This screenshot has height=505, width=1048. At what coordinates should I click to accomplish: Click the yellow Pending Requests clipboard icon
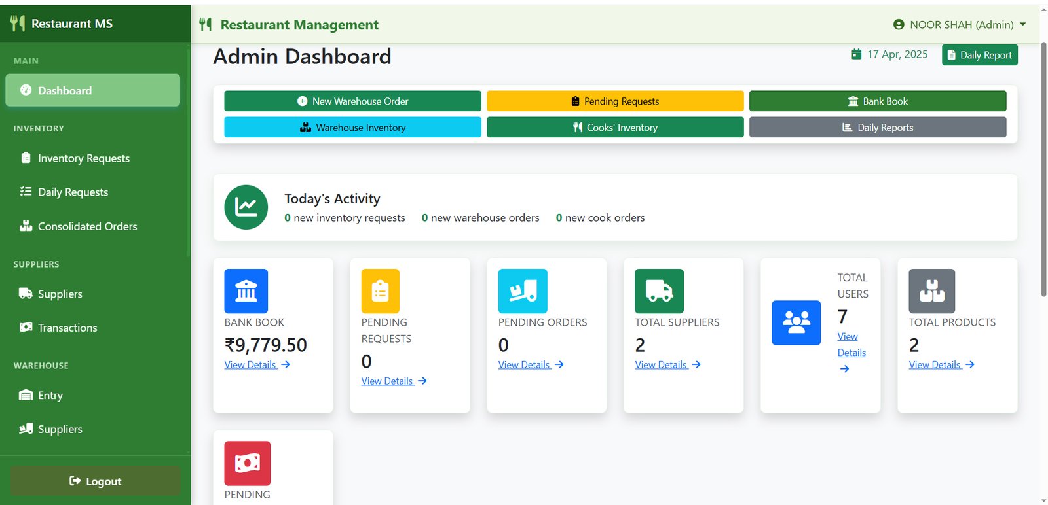point(381,291)
